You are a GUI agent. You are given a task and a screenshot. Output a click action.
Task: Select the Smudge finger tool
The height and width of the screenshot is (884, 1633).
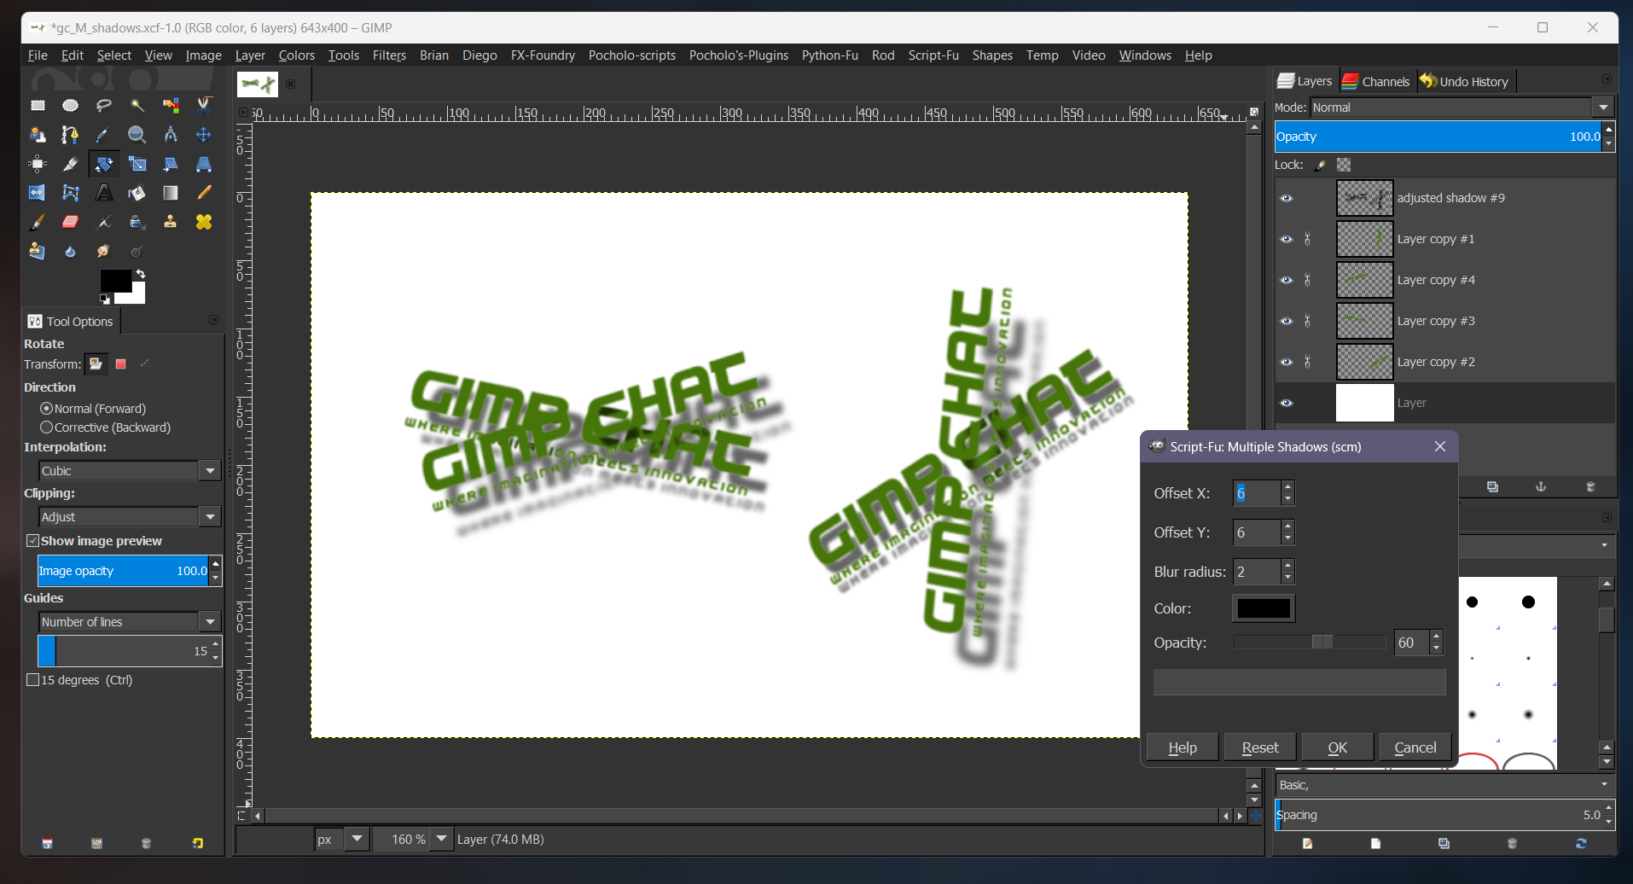[x=104, y=251]
